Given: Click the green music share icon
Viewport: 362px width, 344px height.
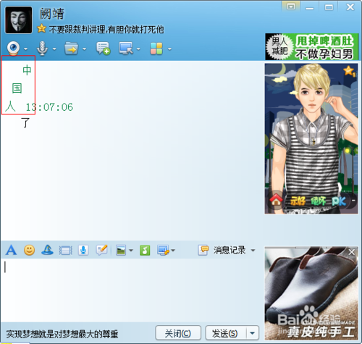Looking at the screenshot, I should pos(145,251).
